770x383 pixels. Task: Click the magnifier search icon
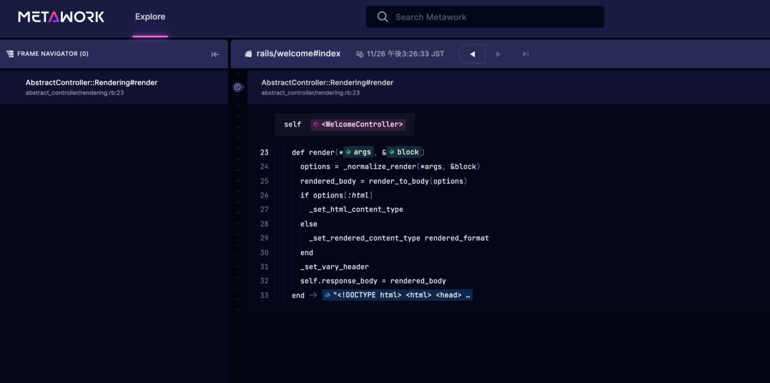click(382, 17)
